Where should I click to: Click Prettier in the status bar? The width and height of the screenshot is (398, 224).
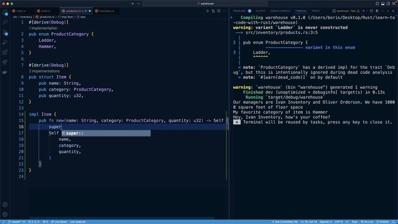pos(382,222)
